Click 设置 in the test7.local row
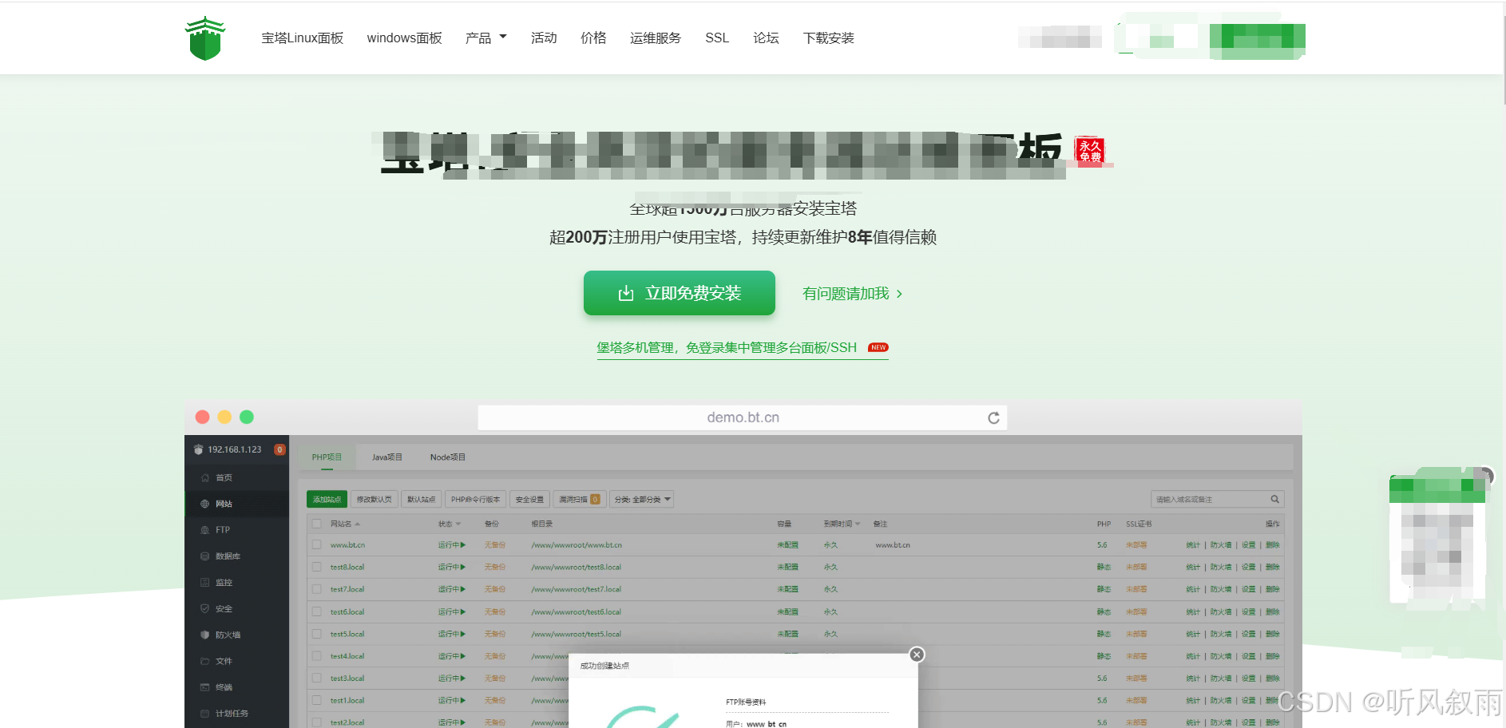 coord(1248,590)
